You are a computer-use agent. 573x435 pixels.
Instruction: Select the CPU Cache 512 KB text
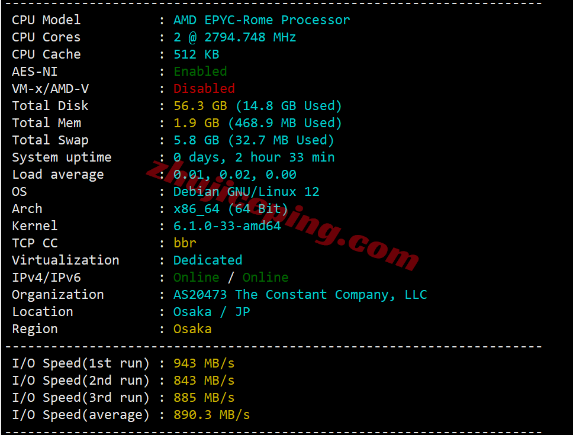pos(197,54)
